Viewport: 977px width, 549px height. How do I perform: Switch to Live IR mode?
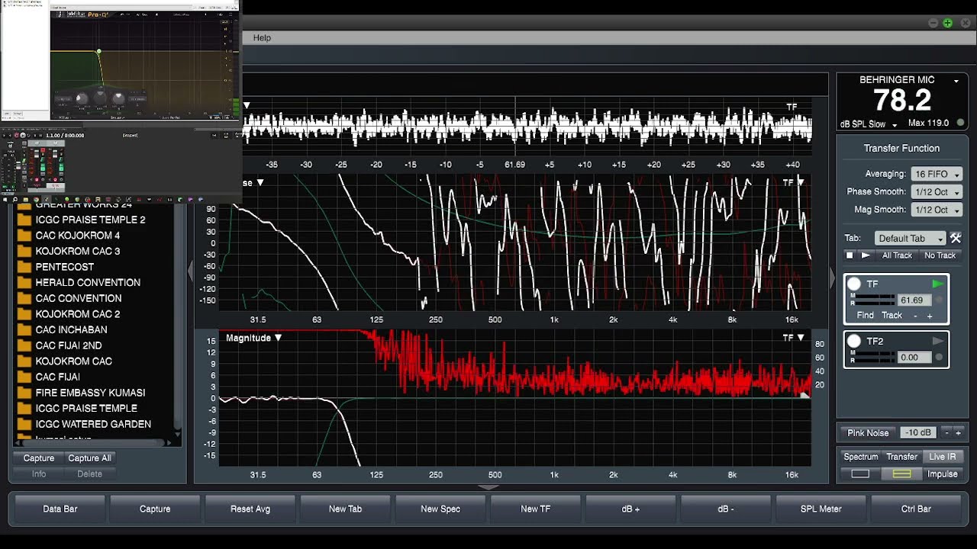942,457
